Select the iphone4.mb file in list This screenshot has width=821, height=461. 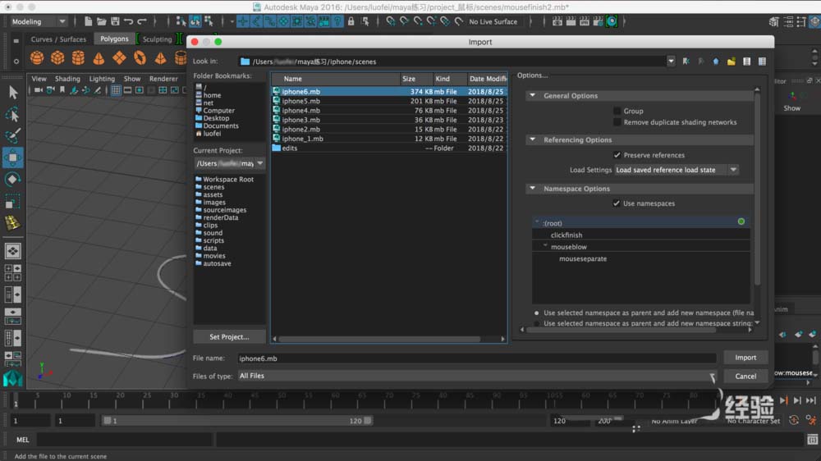[300, 111]
